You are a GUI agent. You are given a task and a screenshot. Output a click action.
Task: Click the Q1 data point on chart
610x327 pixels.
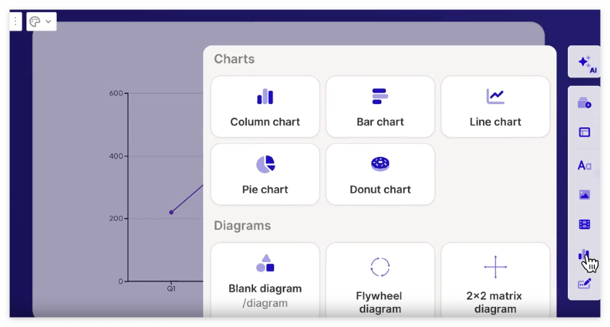pyautogui.click(x=171, y=212)
